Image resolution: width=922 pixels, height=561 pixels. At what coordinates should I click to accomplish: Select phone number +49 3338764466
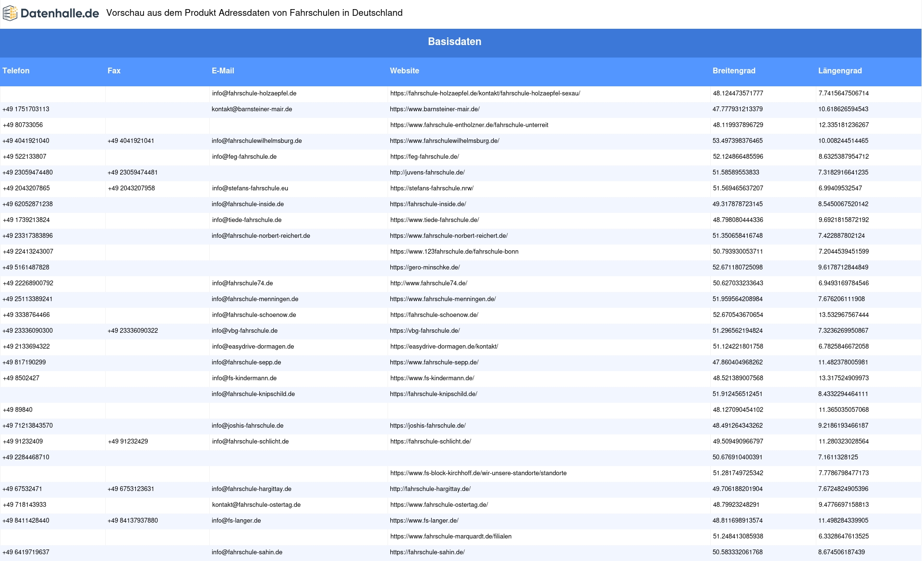(x=26, y=315)
